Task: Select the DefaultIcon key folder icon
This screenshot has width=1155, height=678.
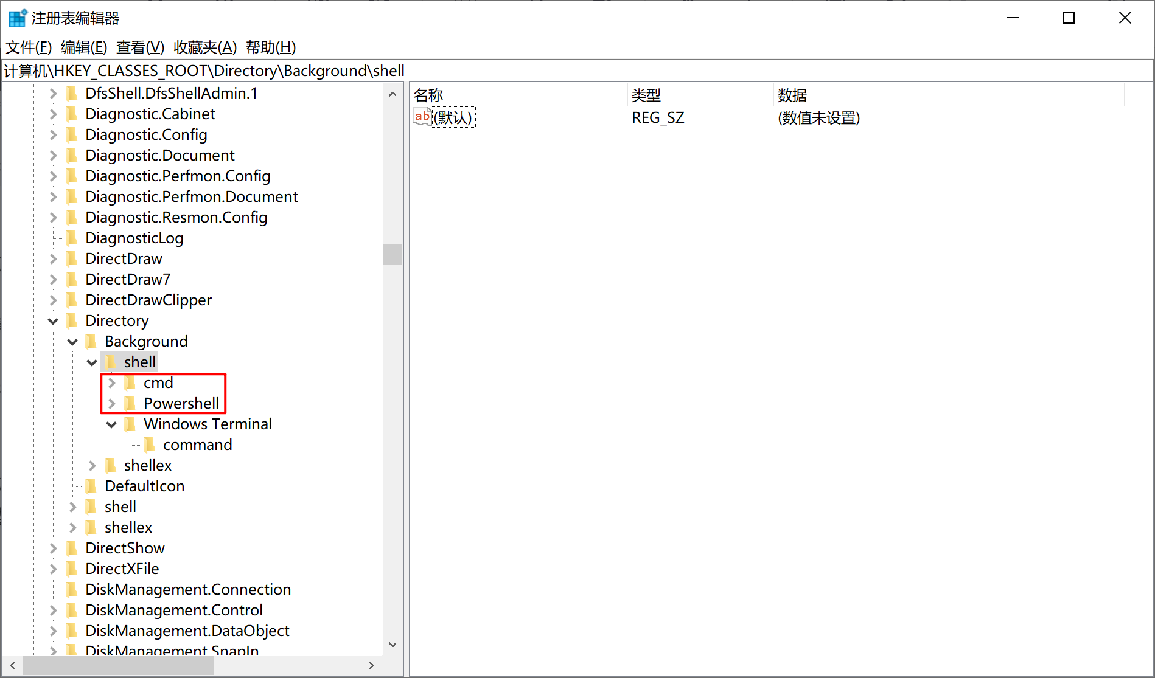Action: point(91,486)
